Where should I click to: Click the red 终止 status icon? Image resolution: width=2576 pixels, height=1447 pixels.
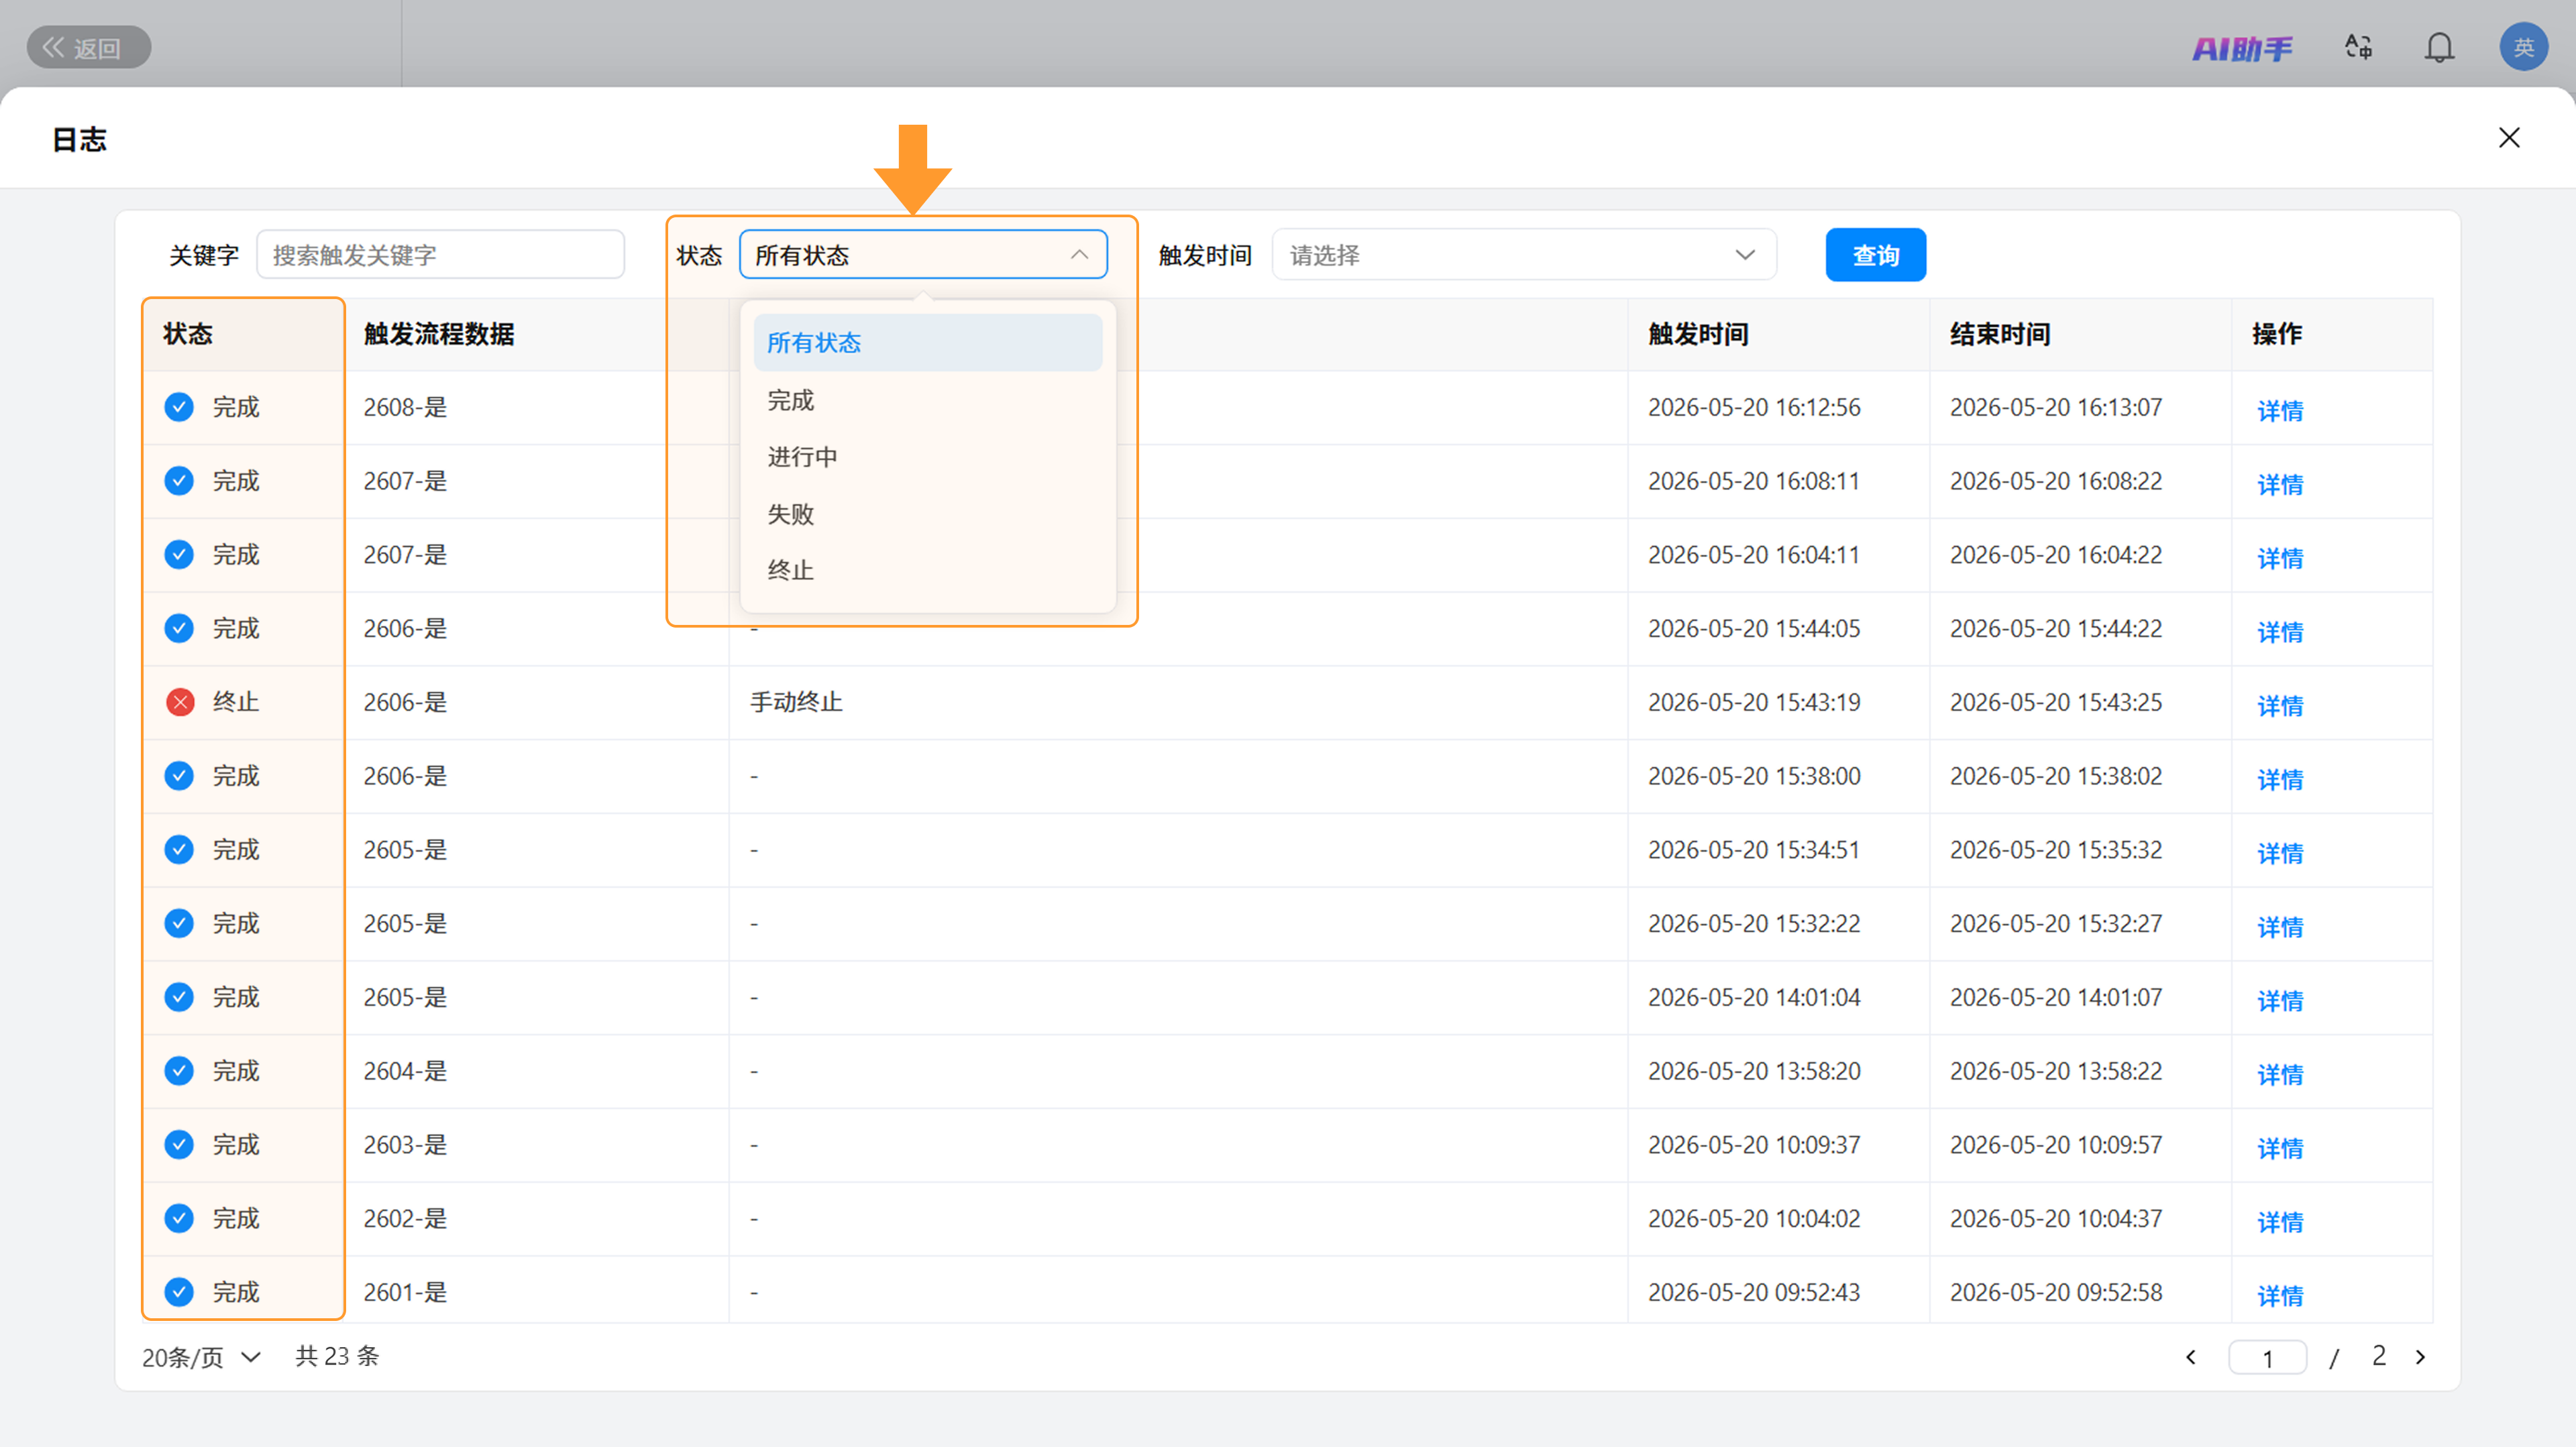[180, 703]
